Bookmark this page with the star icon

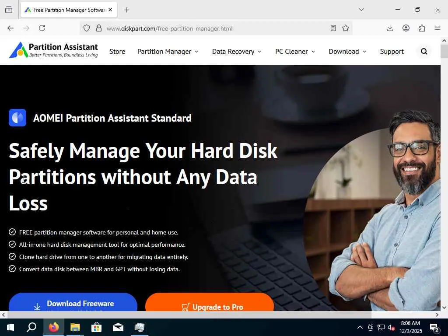click(x=346, y=28)
